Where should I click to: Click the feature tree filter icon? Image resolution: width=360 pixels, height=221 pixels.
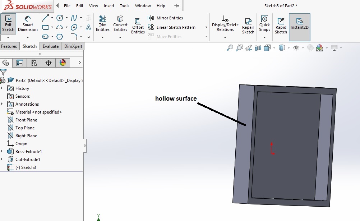pos(4,72)
